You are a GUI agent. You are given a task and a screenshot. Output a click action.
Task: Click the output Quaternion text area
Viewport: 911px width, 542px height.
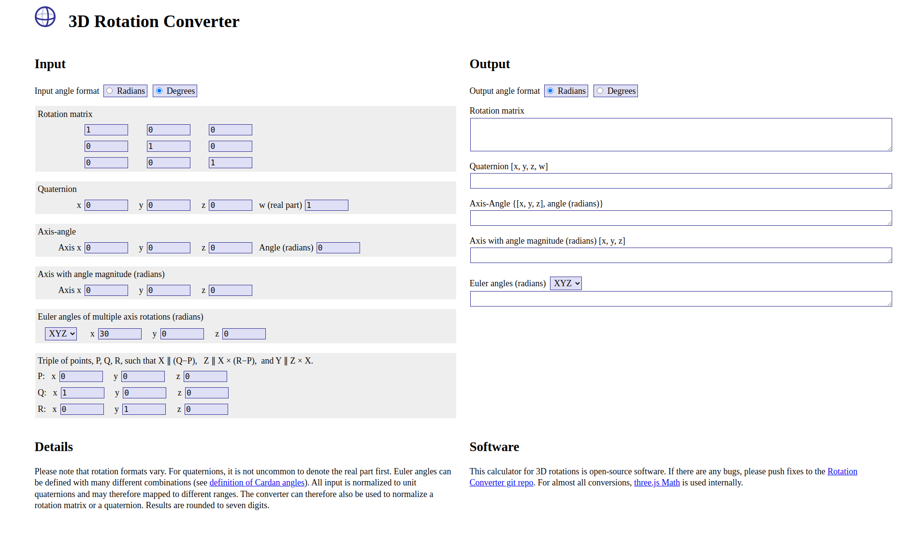tap(681, 181)
